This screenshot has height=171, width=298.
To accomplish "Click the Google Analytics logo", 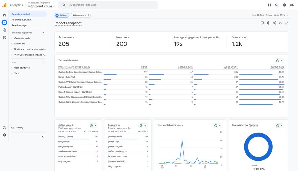I will pyautogui.click(x=4, y=5).
